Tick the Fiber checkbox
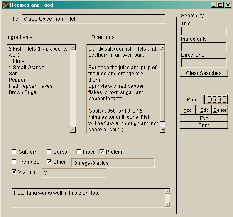Viewport: 233px width, 217px height. [x=79, y=152]
